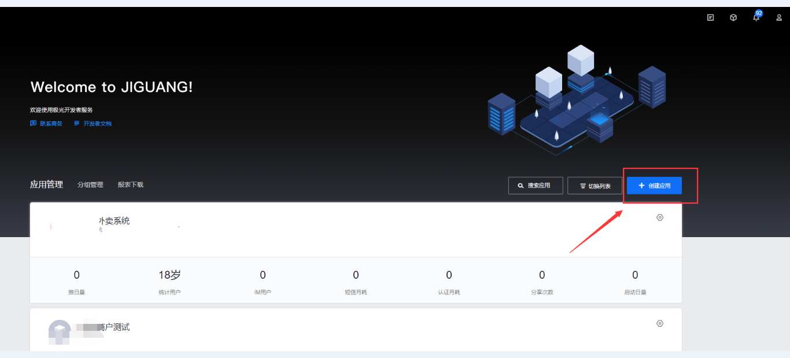Click the 商户测试 app logo thumbnail
The width and height of the screenshot is (790, 358).
(60, 331)
